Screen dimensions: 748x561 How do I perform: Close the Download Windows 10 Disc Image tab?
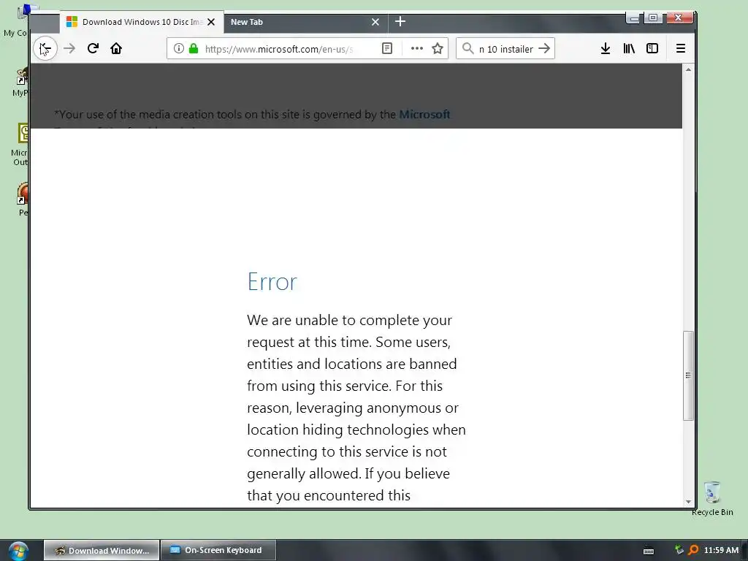click(211, 22)
